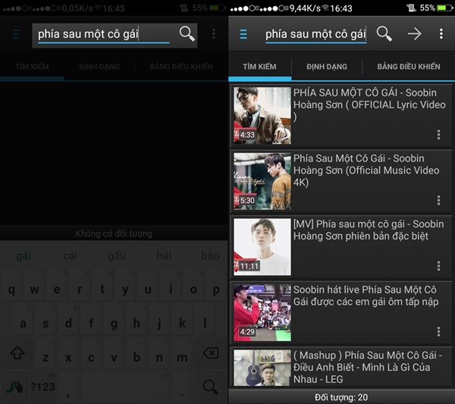The height and width of the screenshot is (404, 455).
Task: Open the Mashup LEG video thumbnail
Action: point(262,368)
